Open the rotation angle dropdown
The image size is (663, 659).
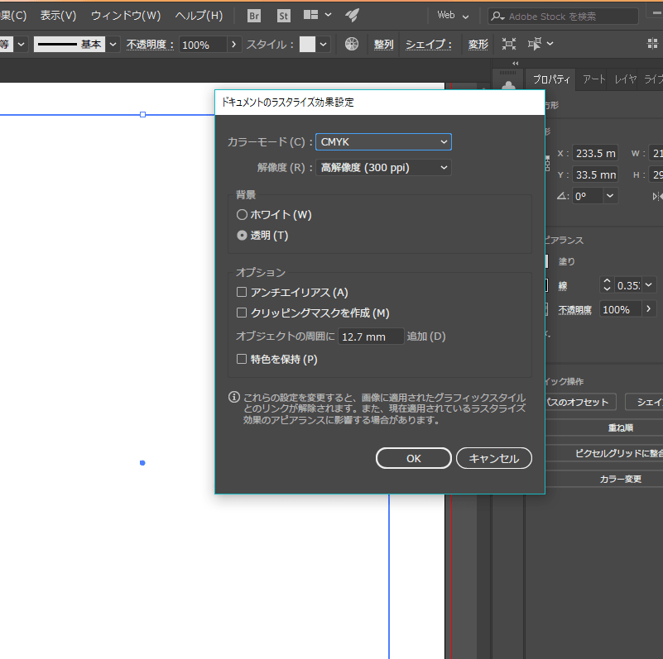610,196
